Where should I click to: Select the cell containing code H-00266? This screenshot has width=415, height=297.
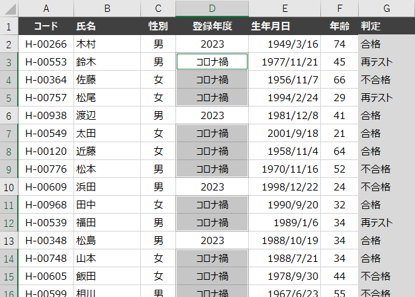[x=46, y=44]
